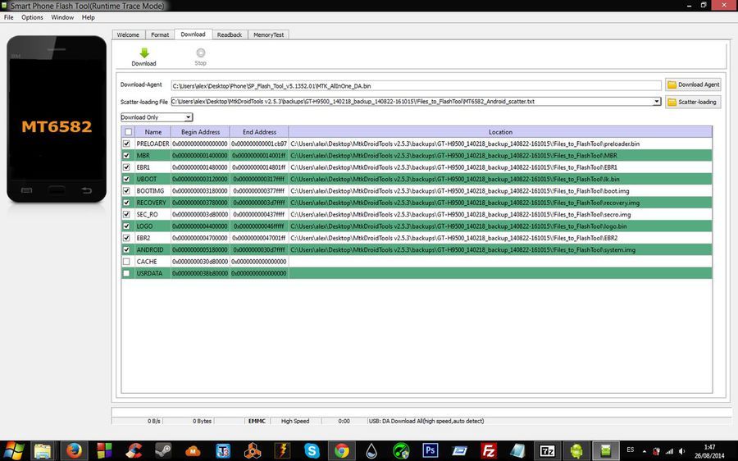Image resolution: width=738 pixels, height=461 pixels.
Task: Click the Download-Agent path field
Action: tap(416, 85)
